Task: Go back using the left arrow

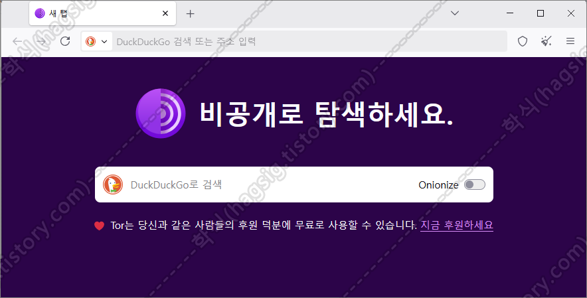Action: (x=17, y=41)
